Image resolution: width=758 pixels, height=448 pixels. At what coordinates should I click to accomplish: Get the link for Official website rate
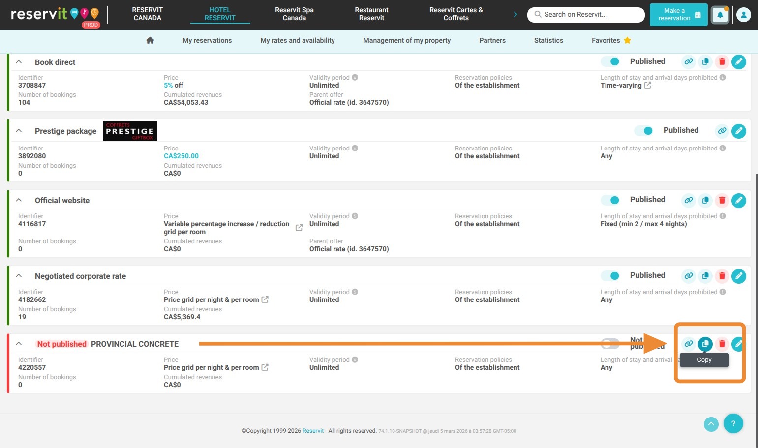[x=689, y=200]
